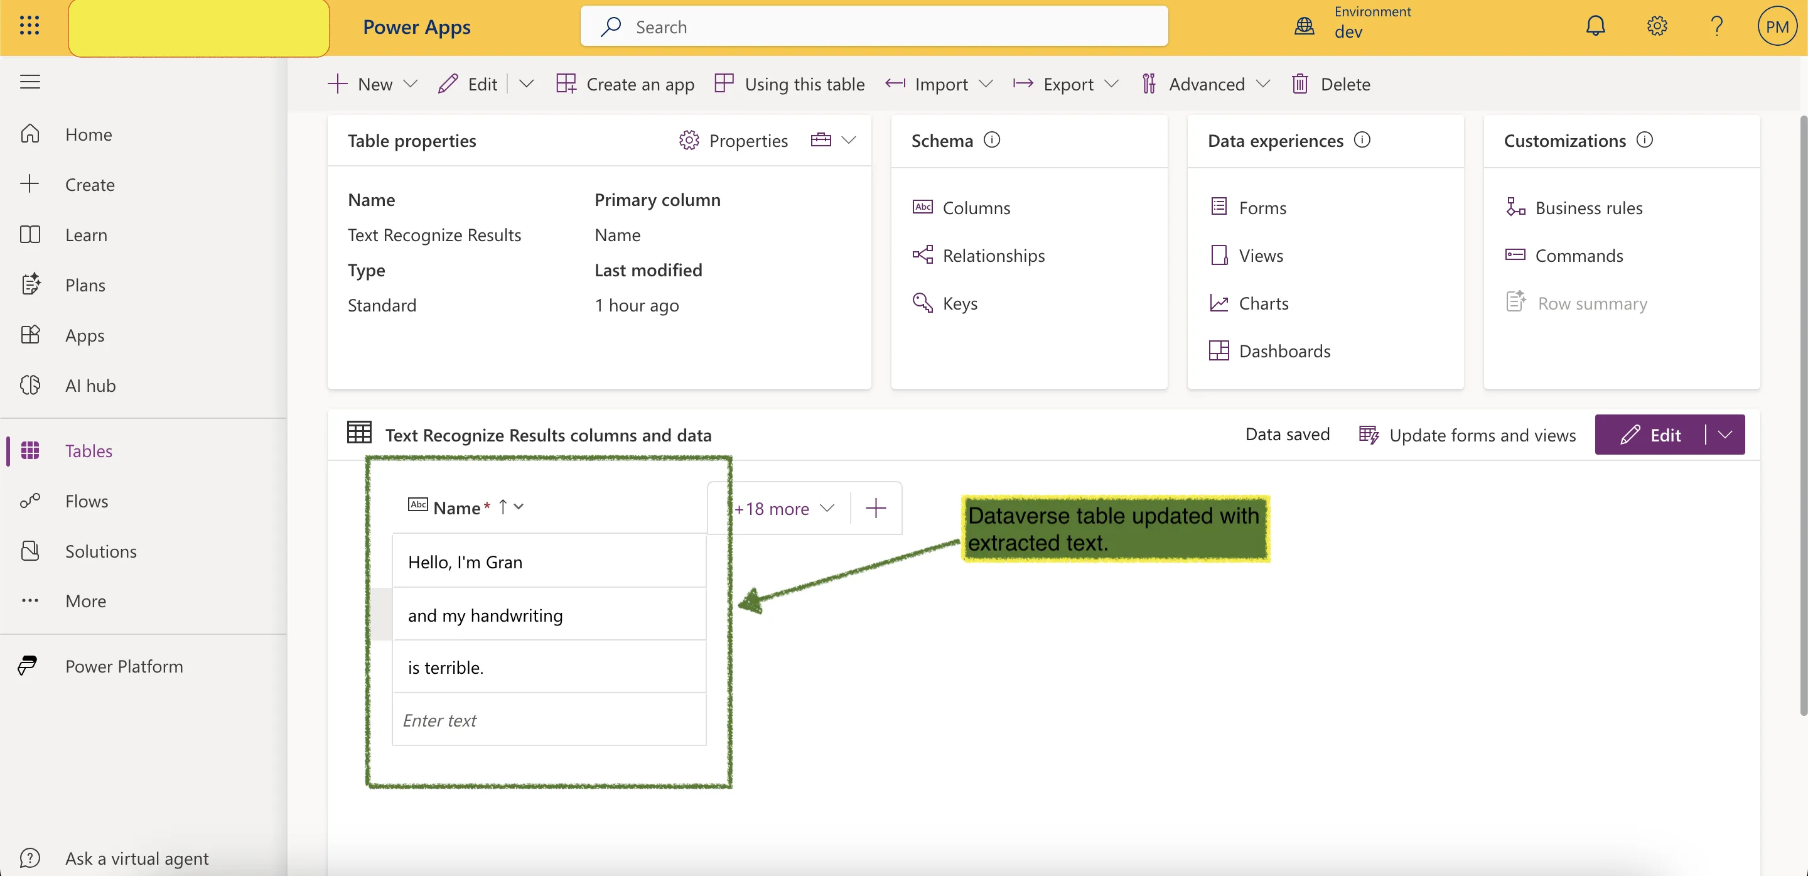The width and height of the screenshot is (1808, 876).
Task: Open Relationships under Schema
Action: coord(979,255)
